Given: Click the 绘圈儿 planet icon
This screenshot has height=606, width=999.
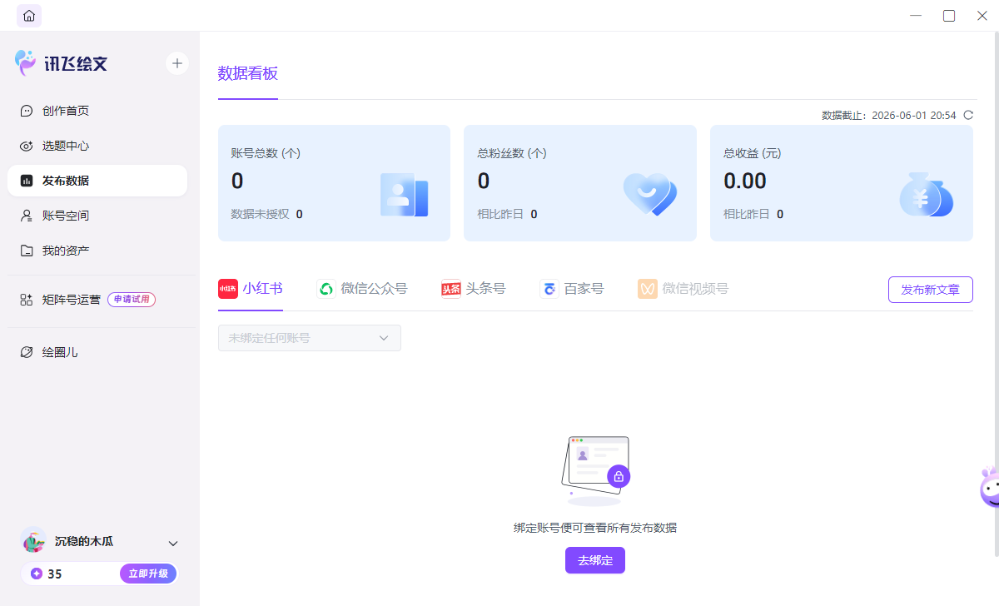Looking at the screenshot, I should click(27, 352).
